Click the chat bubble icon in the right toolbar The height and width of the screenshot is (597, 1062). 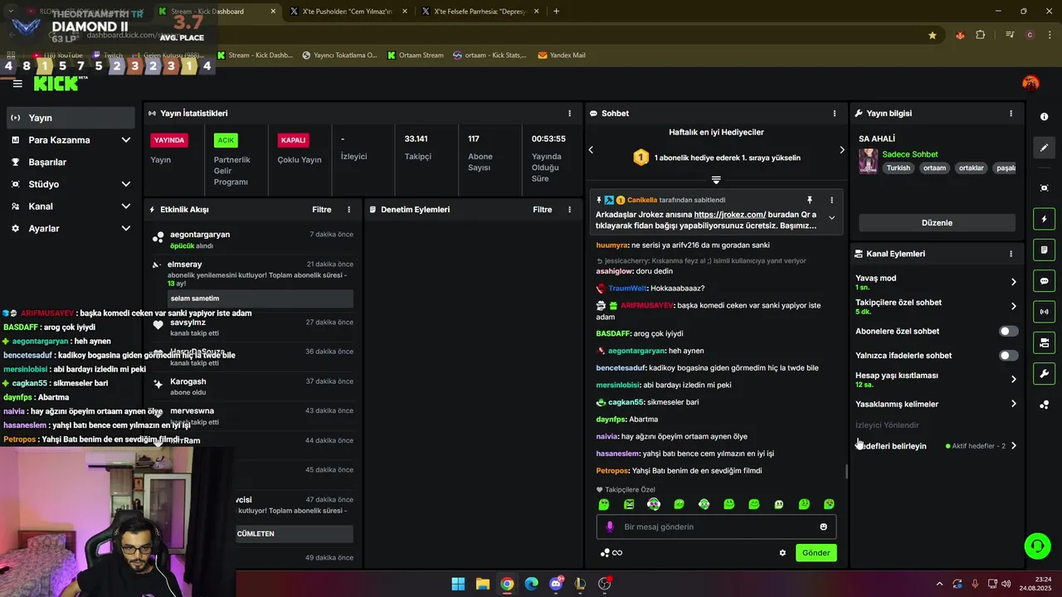[1044, 281]
